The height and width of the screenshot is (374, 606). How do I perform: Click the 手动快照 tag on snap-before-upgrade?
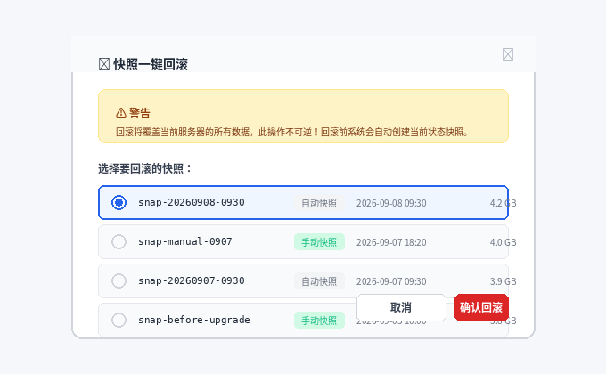(319, 321)
